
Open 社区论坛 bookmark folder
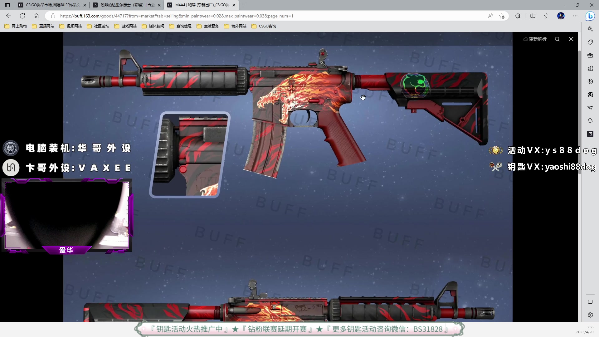98,26
